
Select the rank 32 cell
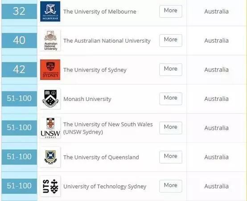[19, 11]
